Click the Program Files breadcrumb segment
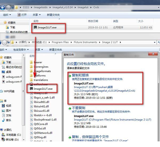The height and width of the screenshot is (147, 160). 60,42
